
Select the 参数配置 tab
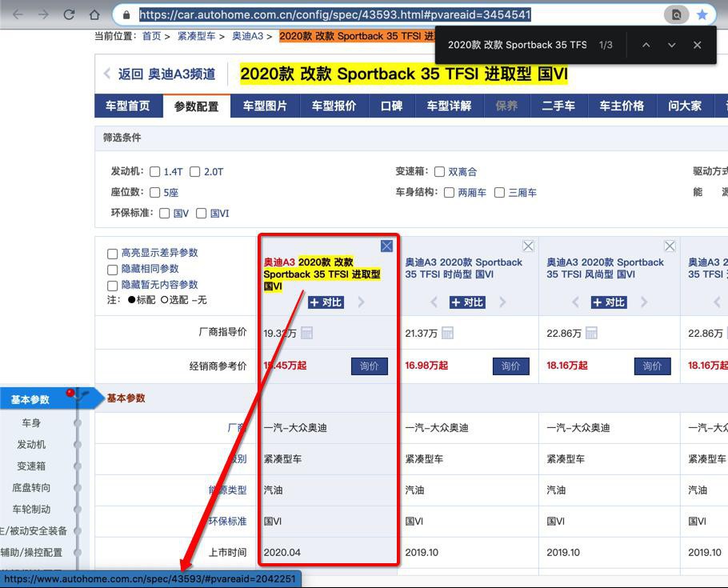click(196, 106)
